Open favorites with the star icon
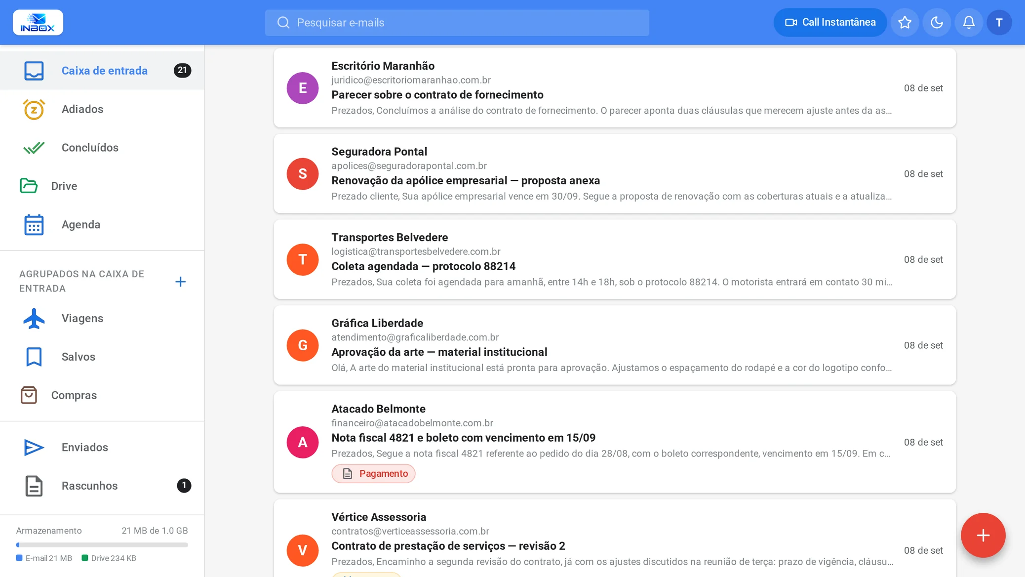The height and width of the screenshot is (577, 1025). coord(905,22)
